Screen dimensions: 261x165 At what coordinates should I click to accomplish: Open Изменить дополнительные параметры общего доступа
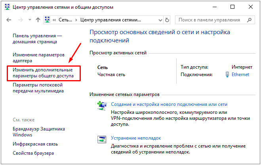coord(43,73)
